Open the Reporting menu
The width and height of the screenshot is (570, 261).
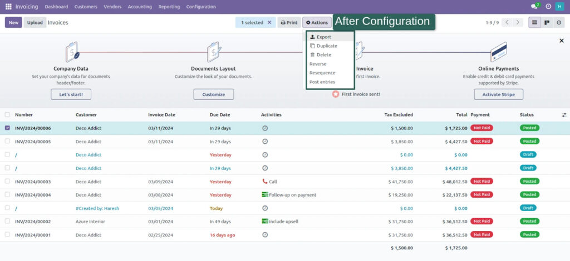point(169,7)
